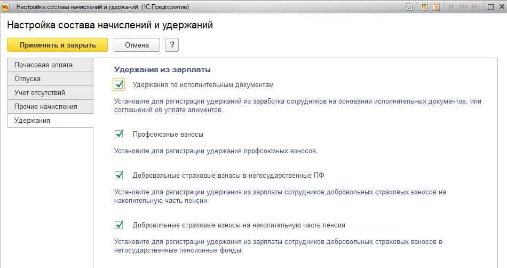The height and width of the screenshot is (268, 507).
Task: Go to the 'Прочие начисления' tab
Action: tap(50, 107)
